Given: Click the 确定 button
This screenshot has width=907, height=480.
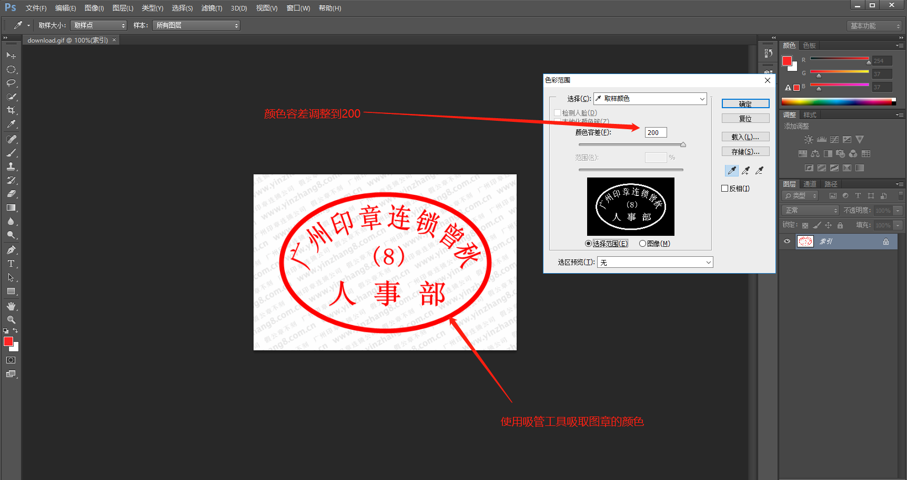Looking at the screenshot, I should click(x=745, y=104).
